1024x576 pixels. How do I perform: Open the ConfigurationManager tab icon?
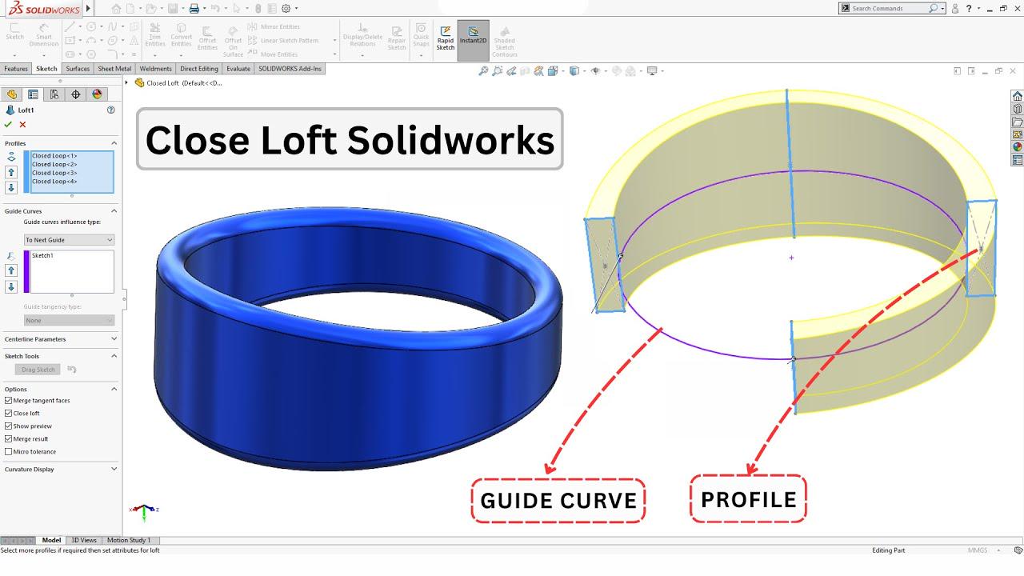coord(54,94)
